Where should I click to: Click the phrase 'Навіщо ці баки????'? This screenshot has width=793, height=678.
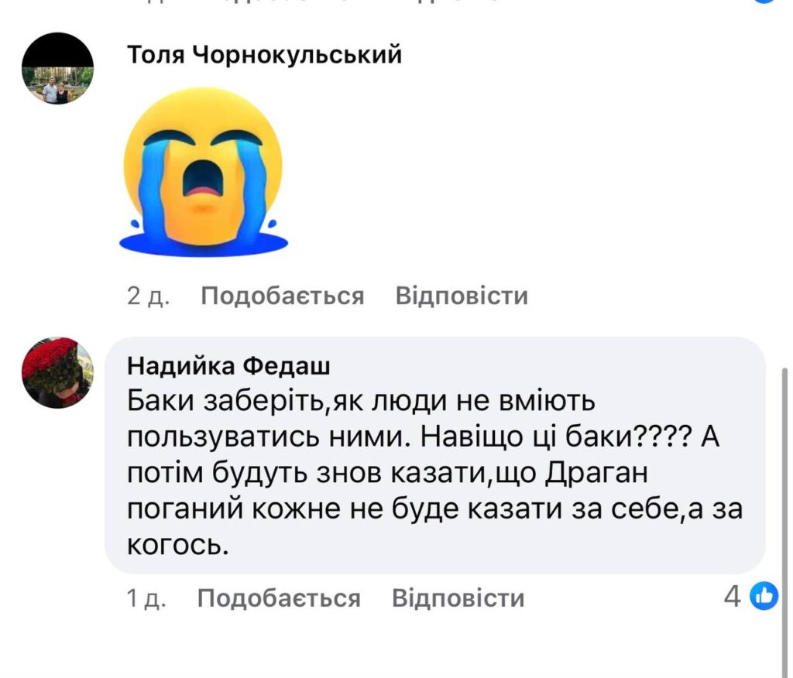click(552, 439)
